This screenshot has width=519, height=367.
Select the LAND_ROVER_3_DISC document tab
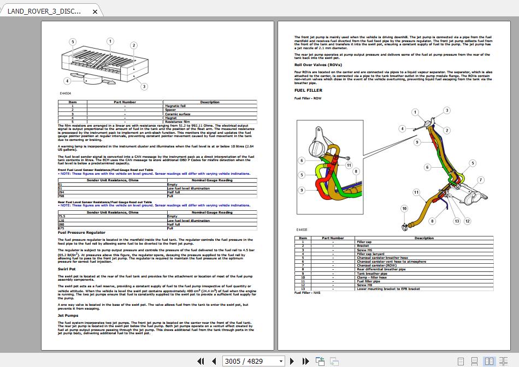[44, 10]
